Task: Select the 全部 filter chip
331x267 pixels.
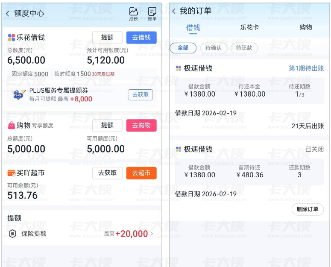Action: point(183,48)
